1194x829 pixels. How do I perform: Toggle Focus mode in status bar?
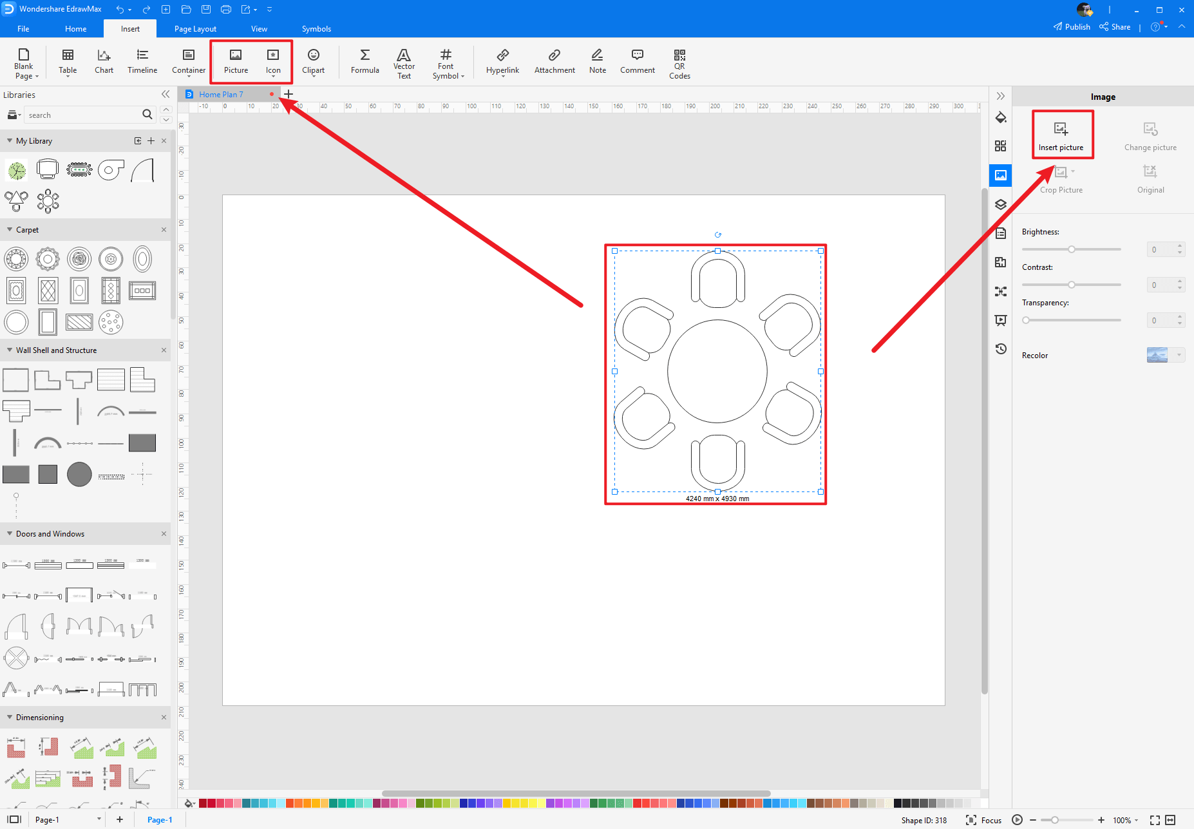[x=984, y=820]
